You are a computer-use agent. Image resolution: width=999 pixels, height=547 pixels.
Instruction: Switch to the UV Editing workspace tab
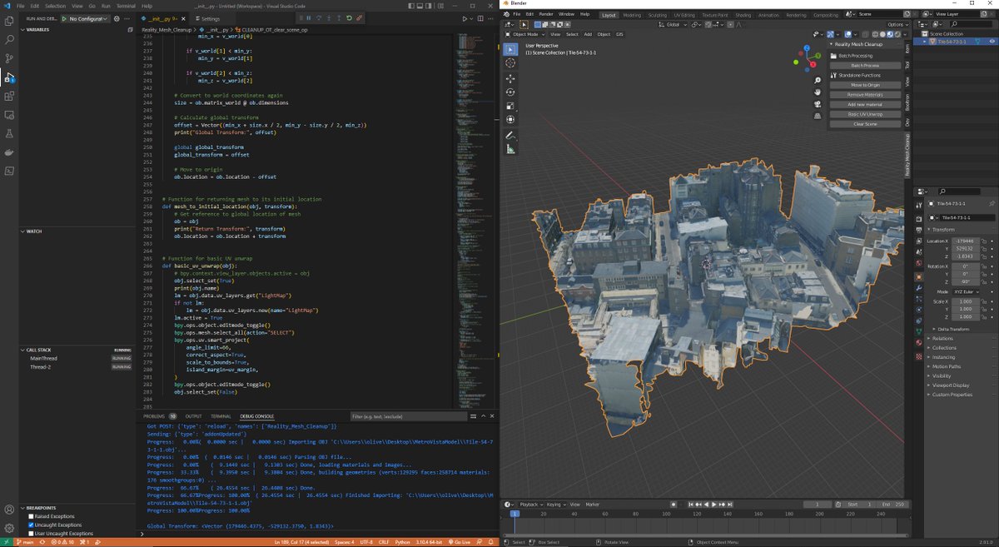683,14
